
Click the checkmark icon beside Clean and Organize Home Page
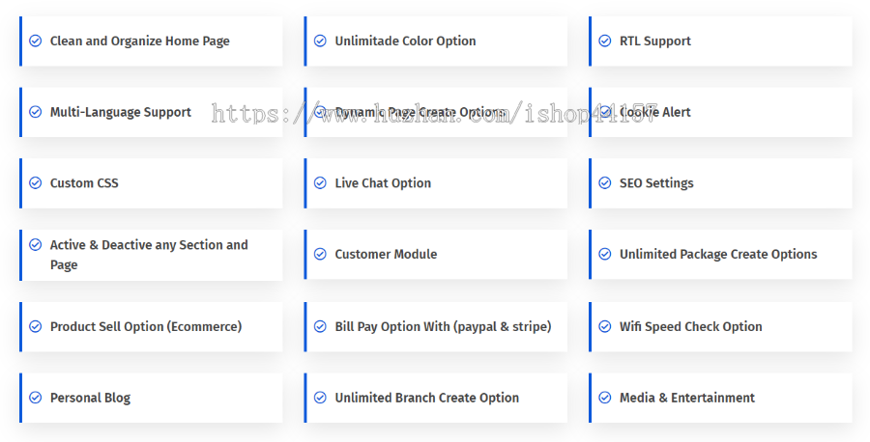[35, 41]
